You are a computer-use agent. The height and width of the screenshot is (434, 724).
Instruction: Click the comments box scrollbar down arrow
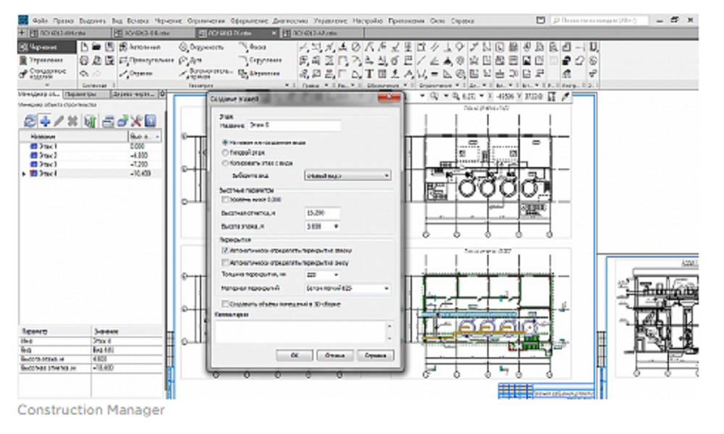(391, 338)
